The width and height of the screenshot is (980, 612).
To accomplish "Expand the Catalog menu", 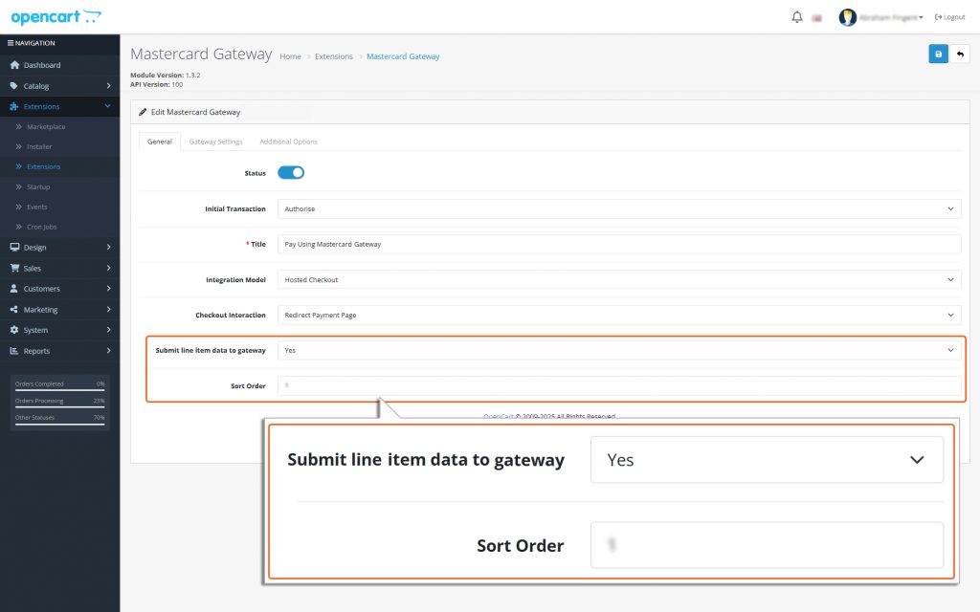I will pos(59,86).
